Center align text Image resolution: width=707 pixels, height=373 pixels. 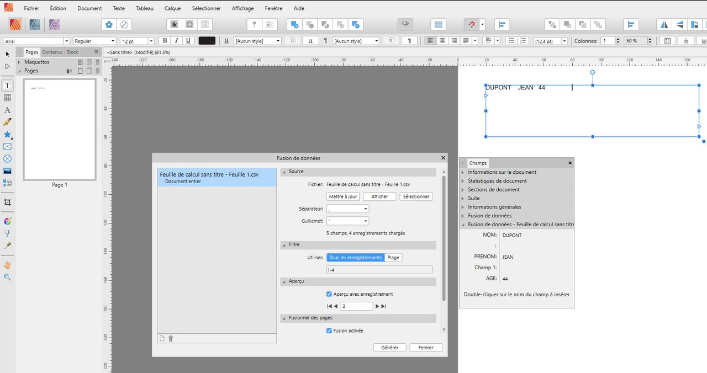click(442, 41)
